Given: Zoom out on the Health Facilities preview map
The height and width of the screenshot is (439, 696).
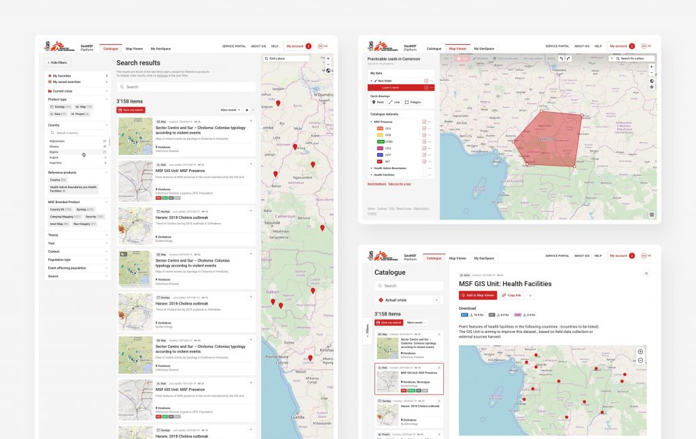Looking at the screenshot, I should point(640,360).
